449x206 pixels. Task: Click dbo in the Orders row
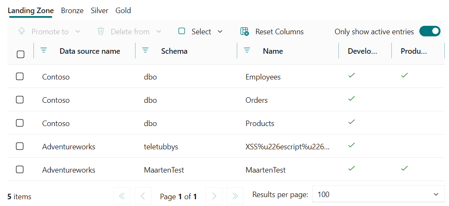coord(150,100)
